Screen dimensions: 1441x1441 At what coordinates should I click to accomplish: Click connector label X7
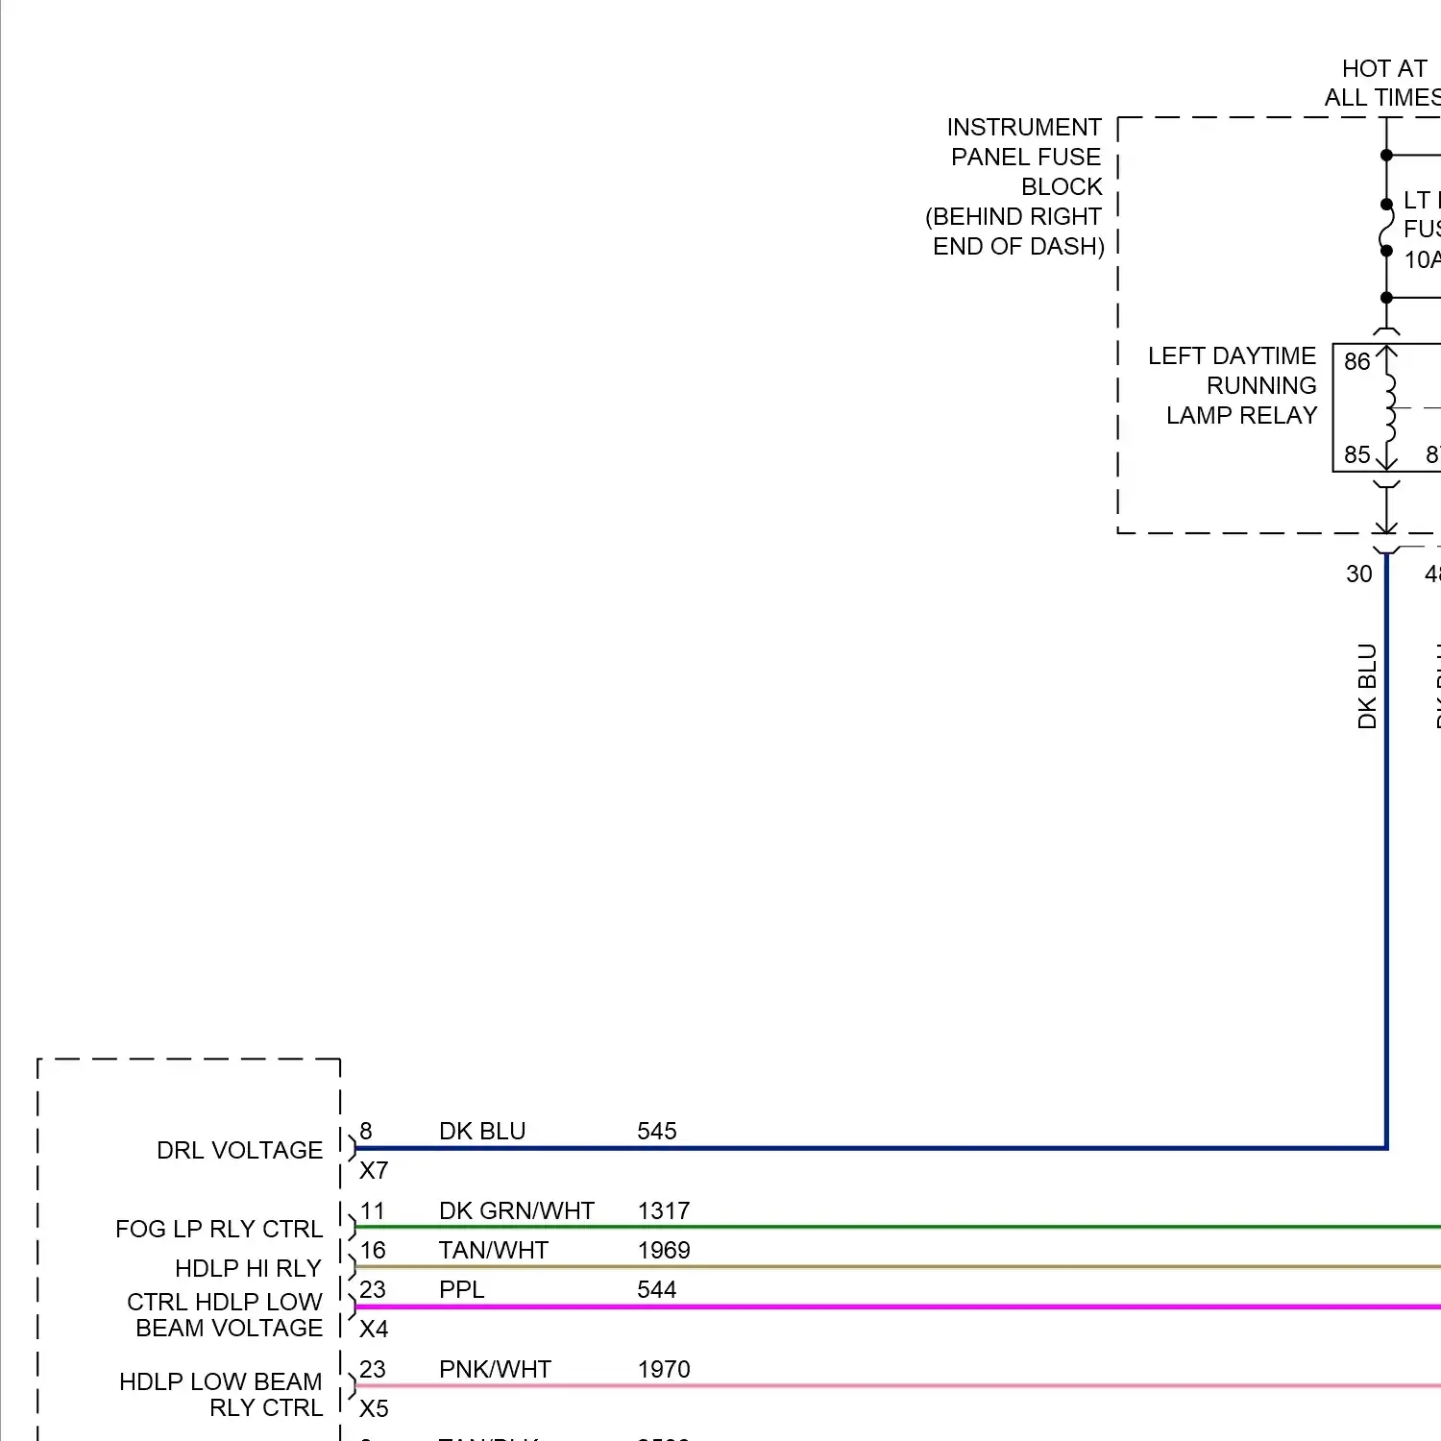pyautogui.click(x=374, y=1170)
